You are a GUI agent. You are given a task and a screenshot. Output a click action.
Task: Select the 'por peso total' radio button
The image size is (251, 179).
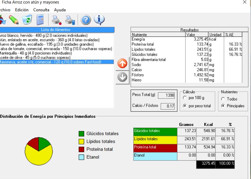pyautogui.click(x=184, y=106)
